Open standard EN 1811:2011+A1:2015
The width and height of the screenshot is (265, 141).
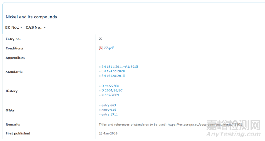[x=120, y=67]
